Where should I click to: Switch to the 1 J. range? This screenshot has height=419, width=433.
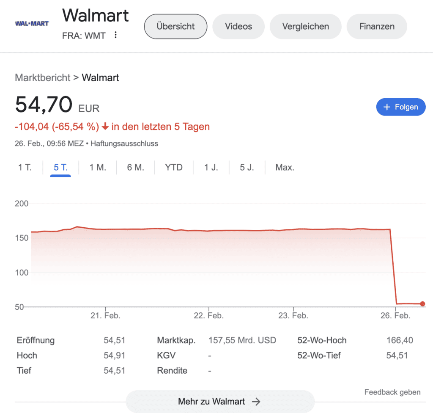pos(211,167)
